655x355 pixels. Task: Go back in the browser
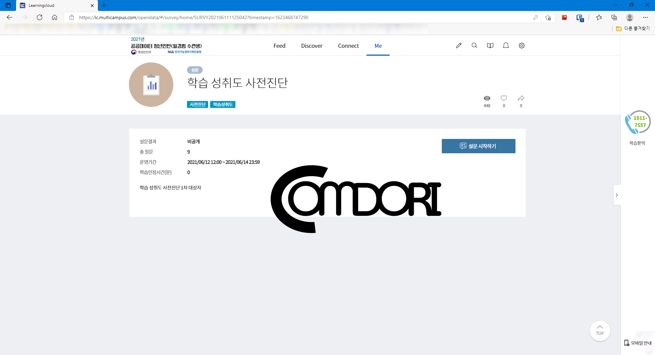click(10, 17)
